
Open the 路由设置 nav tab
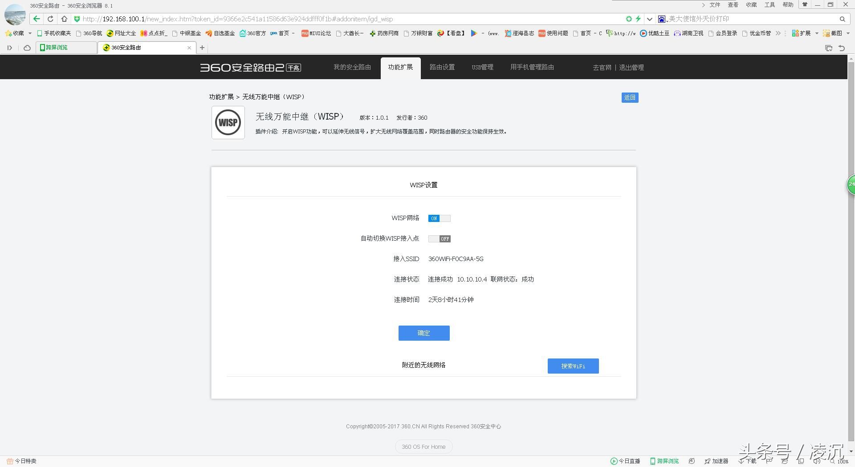pos(442,67)
